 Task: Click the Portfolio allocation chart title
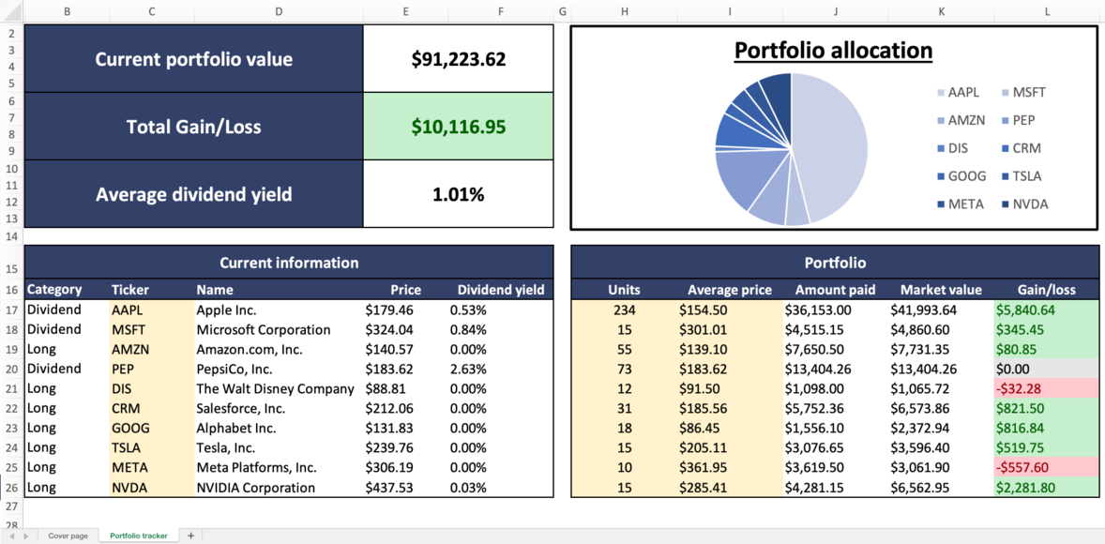tap(833, 50)
